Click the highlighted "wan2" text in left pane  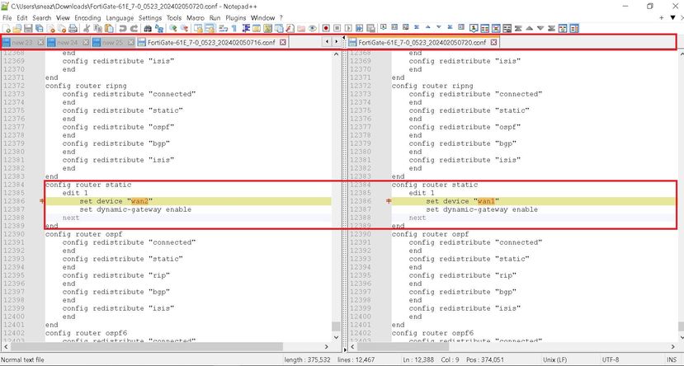point(140,201)
